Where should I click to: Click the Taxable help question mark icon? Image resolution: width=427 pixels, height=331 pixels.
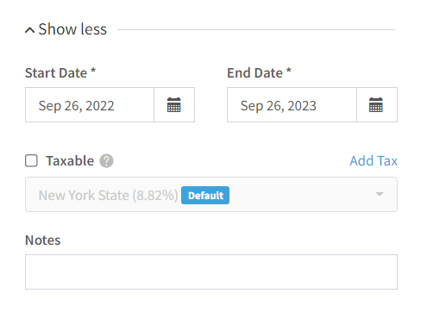[x=106, y=161]
